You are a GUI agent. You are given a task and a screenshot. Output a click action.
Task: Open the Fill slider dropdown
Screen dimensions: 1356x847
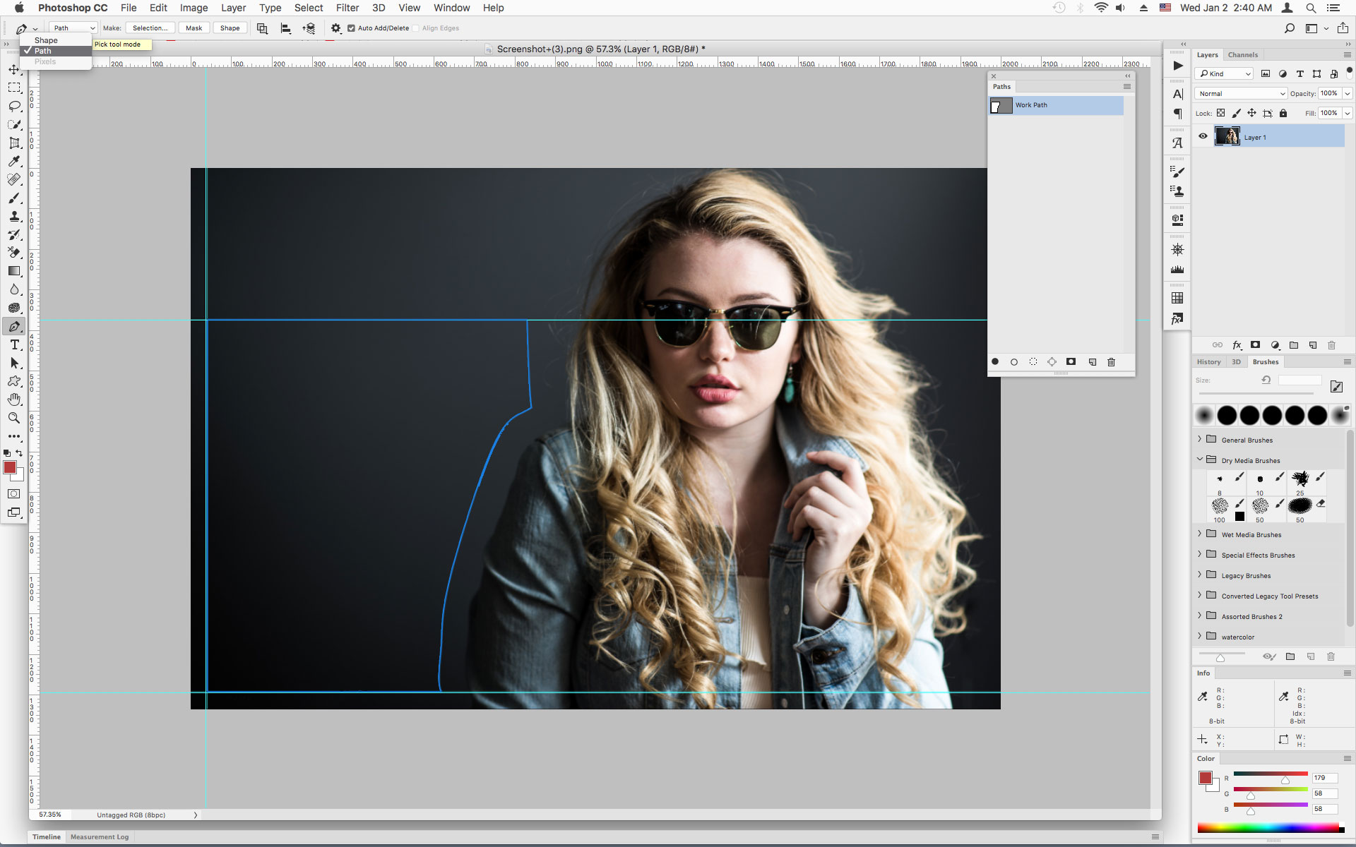point(1348,113)
